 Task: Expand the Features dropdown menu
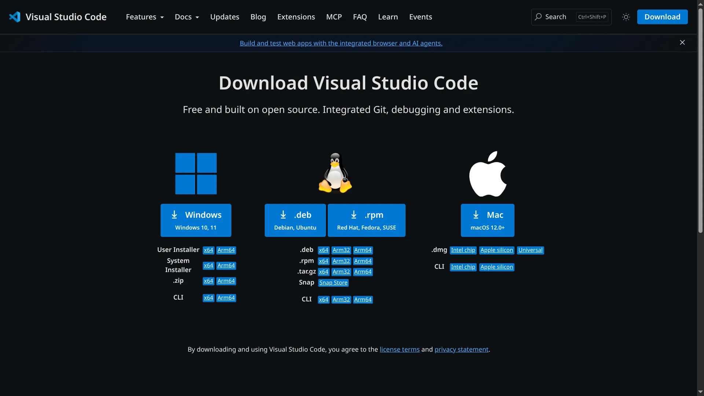click(x=145, y=17)
